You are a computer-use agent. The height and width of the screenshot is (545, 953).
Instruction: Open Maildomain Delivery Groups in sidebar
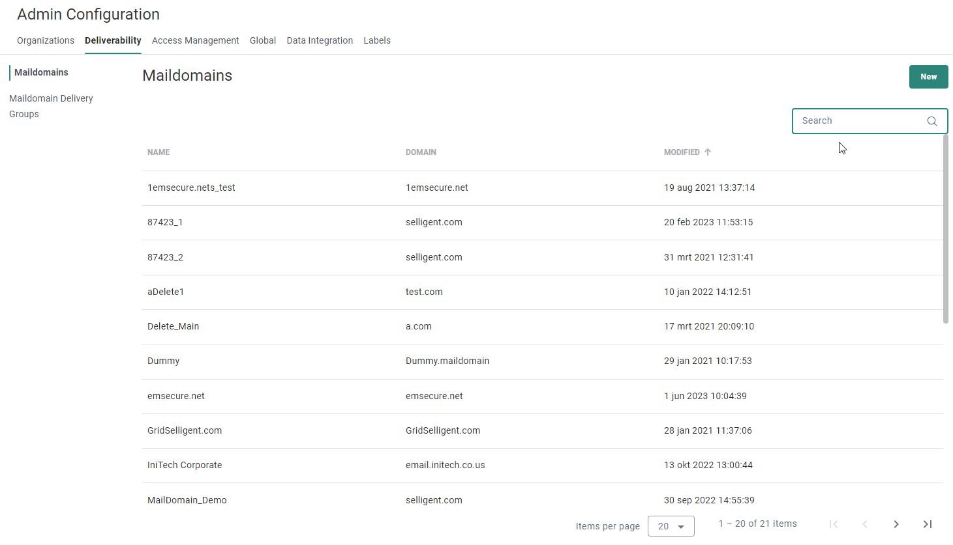51,106
